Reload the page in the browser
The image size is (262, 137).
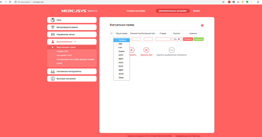(x=10, y=2)
